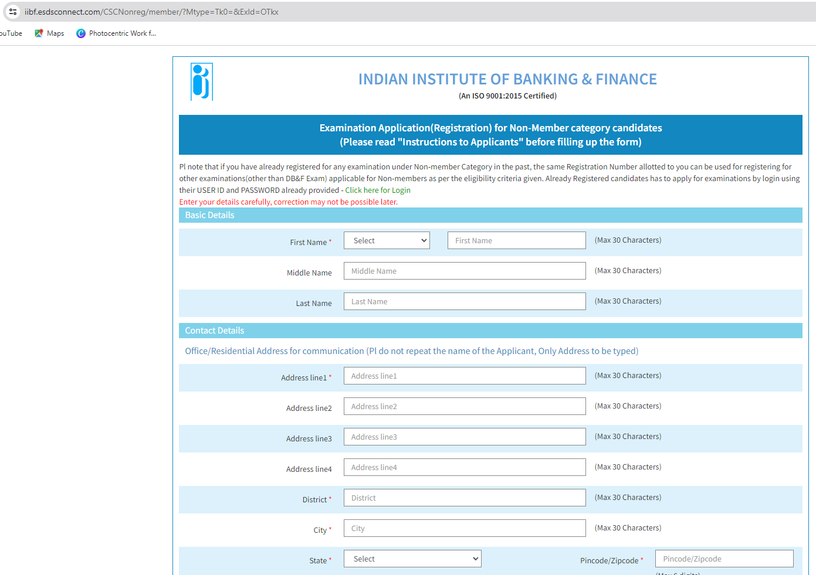Viewport: 816px width, 575px height.
Task: Click inside the First Name input field
Action: [516, 240]
